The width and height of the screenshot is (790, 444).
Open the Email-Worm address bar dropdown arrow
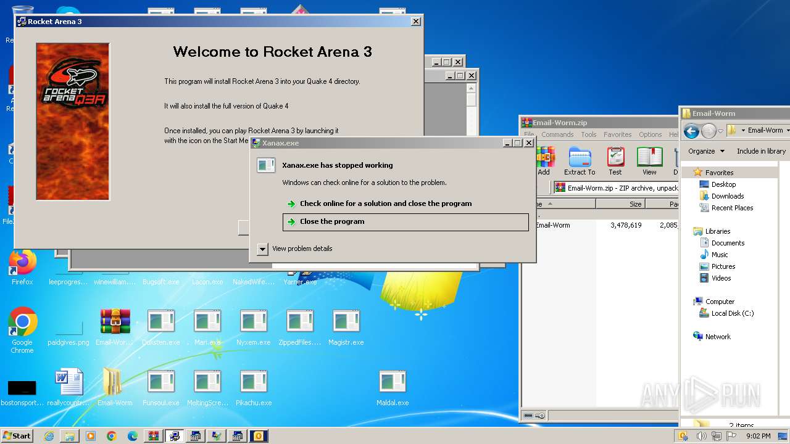787,131
